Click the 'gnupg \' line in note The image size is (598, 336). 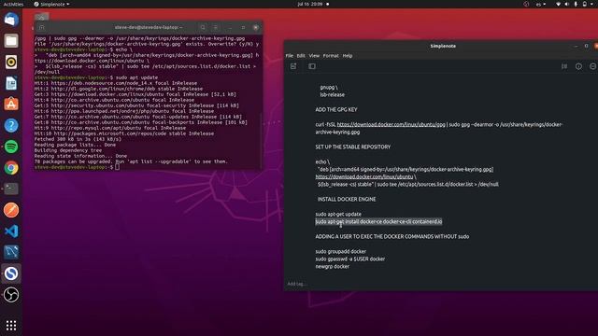click(329, 87)
